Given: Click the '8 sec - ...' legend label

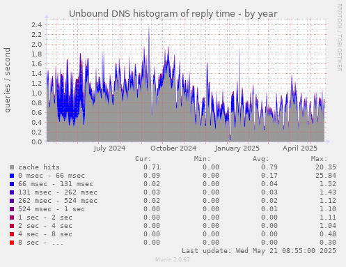Looking at the screenshot, I should 40,243.
